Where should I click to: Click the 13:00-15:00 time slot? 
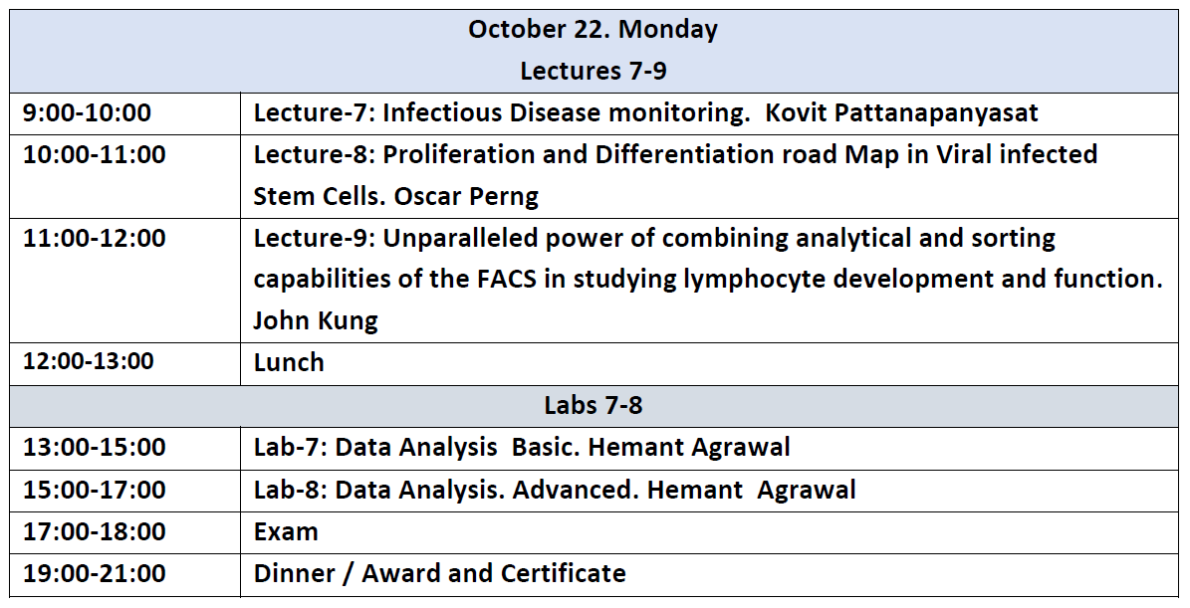(95, 448)
